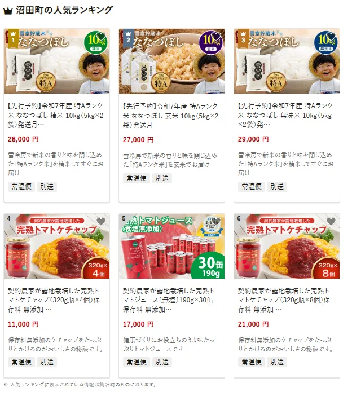352x400 pixels.
Task: Open the 無洗米 10kg rice title link
Action: [285, 115]
